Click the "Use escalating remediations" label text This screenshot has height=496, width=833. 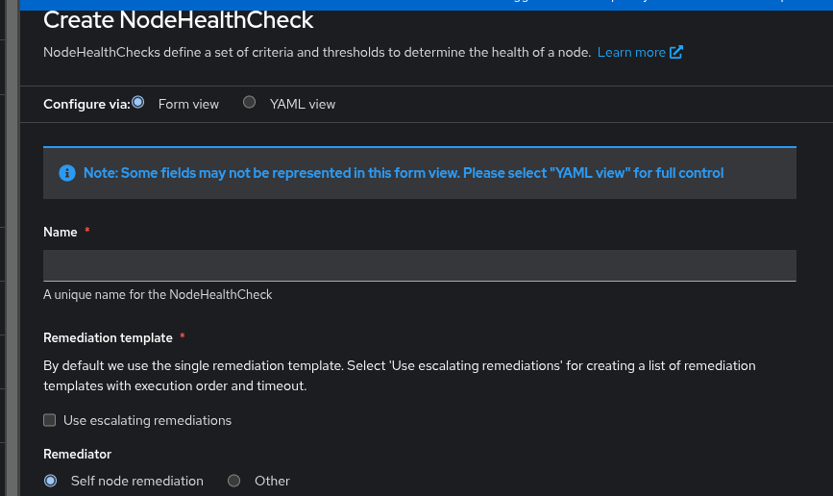tap(147, 421)
